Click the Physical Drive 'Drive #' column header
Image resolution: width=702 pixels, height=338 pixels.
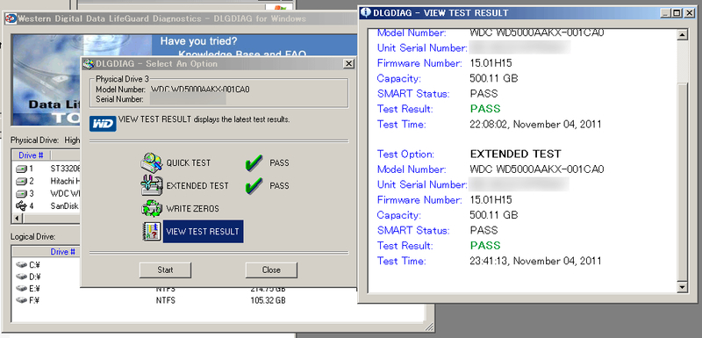coord(31,155)
